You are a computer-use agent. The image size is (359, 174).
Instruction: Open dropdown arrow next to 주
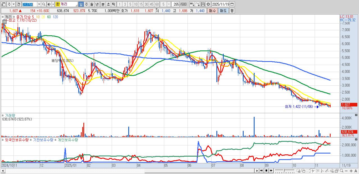[14, 4]
